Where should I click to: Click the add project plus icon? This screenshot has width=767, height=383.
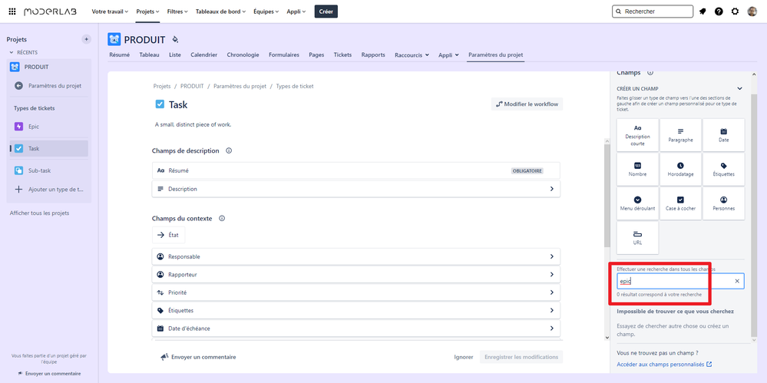86,39
